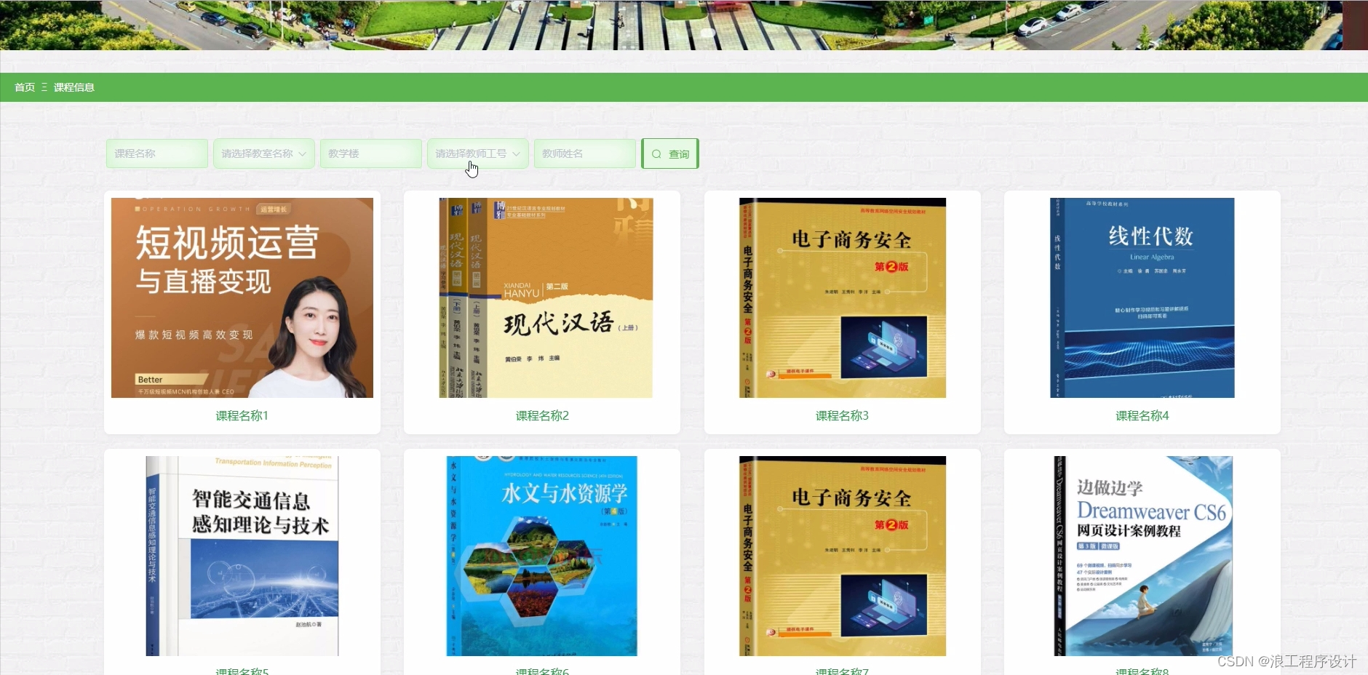Viewport: 1368px width, 675px height.
Task: Open the 水文与水资源学 book cover
Action: 542,556
